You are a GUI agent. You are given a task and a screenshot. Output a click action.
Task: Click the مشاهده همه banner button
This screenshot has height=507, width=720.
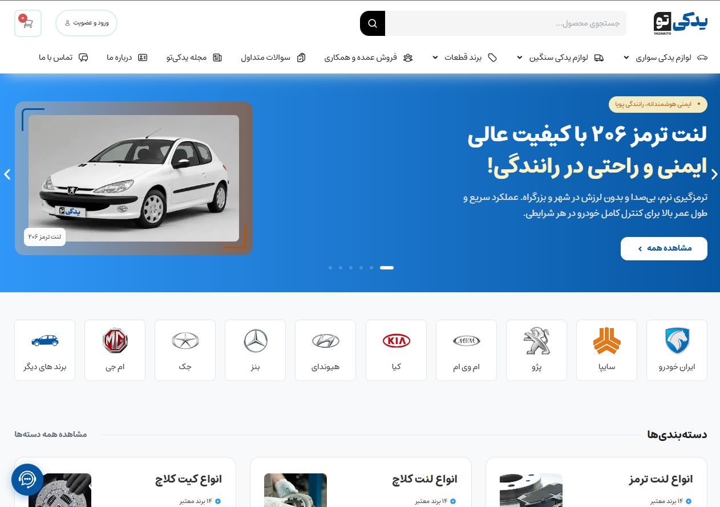[x=664, y=248]
